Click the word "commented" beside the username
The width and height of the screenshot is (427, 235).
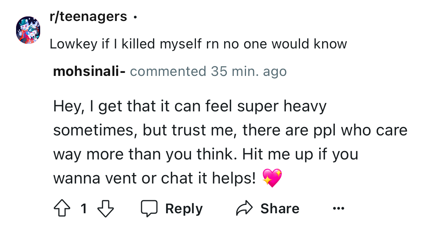click(x=168, y=71)
